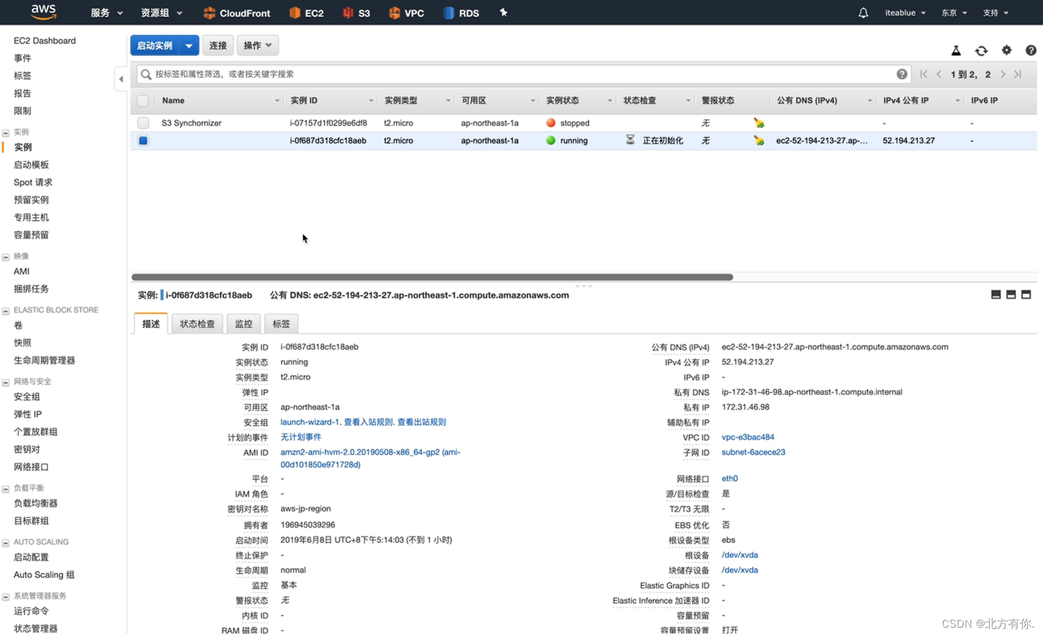Collapse the left navigation sidebar
Screen dimensions: 1043x635
(x=121, y=79)
